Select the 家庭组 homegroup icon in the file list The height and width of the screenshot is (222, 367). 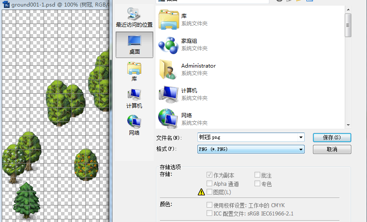(x=169, y=45)
